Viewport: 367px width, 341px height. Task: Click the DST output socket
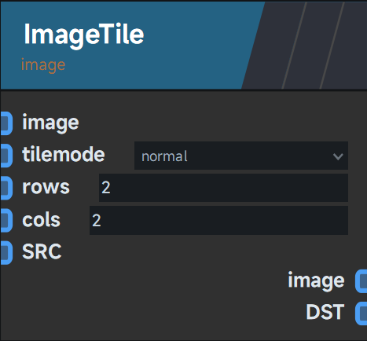click(361, 313)
